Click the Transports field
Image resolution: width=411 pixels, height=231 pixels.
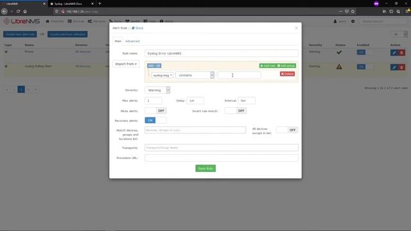pyautogui.click(x=222, y=148)
